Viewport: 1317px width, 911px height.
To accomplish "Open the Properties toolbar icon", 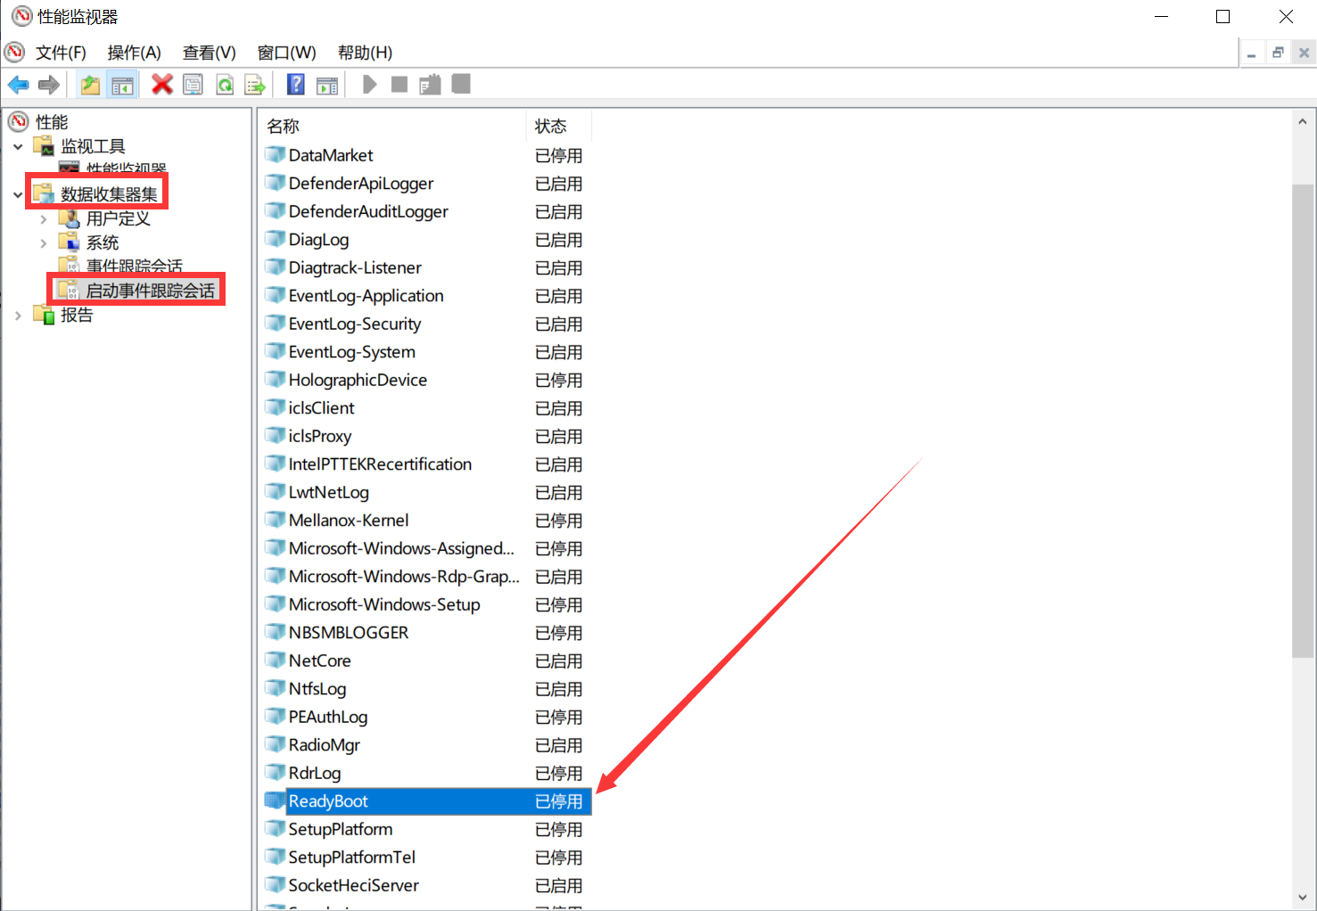I will (x=193, y=85).
